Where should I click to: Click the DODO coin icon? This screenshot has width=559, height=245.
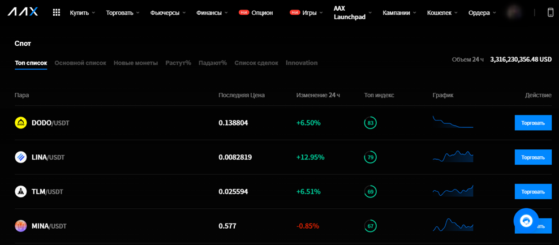(21, 123)
